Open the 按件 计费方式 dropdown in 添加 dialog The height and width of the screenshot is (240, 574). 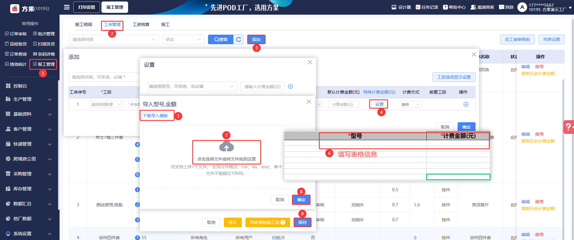click(x=411, y=104)
